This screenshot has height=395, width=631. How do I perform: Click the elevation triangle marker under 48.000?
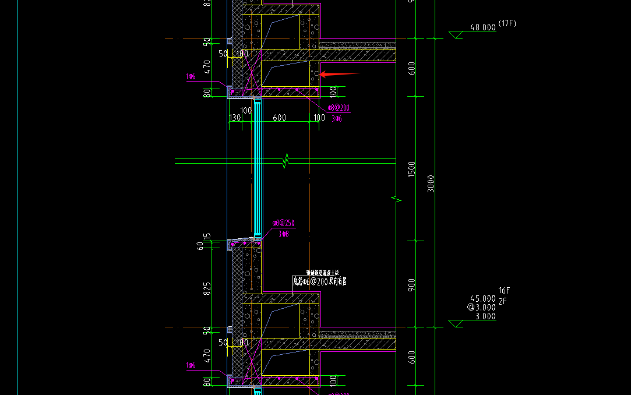[x=456, y=35]
